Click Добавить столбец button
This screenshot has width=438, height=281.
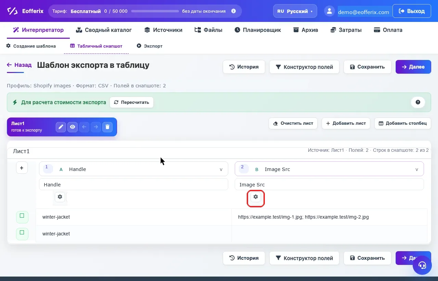[403, 123]
